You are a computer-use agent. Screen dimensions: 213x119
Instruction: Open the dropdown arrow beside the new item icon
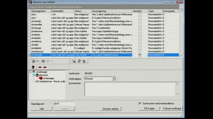pyautogui.click(x=37, y=61)
